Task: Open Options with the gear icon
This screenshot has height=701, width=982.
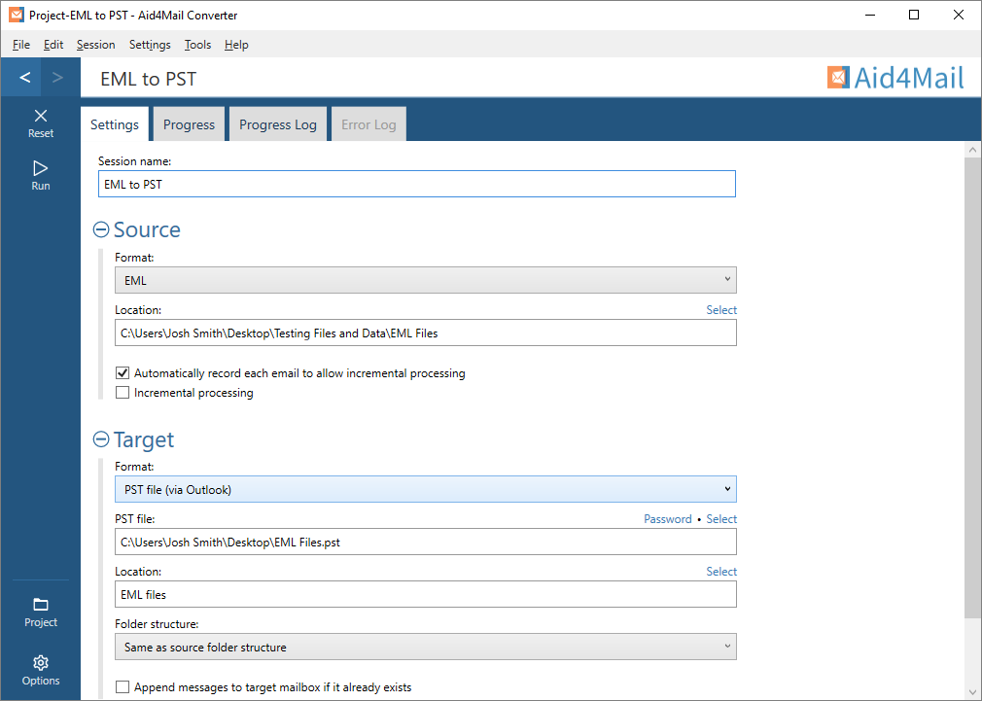Action: click(41, 663)
